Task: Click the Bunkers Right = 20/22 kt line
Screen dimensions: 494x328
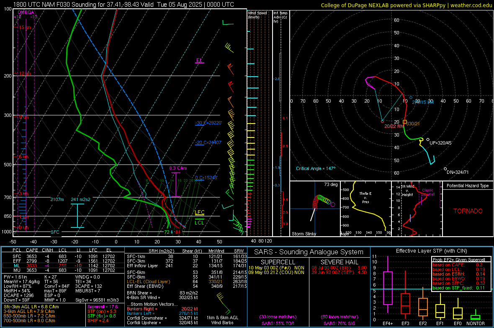Action: (162, 309)
